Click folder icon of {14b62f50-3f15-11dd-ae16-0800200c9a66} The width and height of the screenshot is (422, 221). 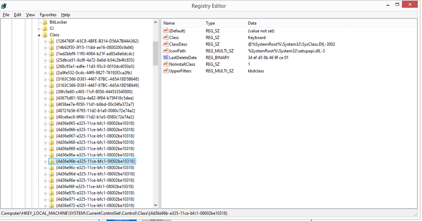52,47
